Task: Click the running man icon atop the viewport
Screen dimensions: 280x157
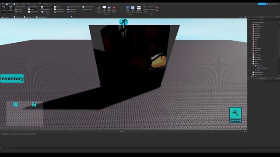Action: click(x=123, y=22)
